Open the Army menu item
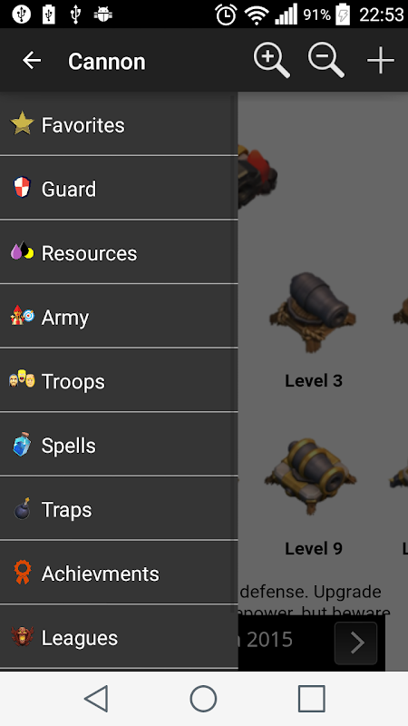Image resolution: width=408 pixels, height=726 pixels. [119, 317]
